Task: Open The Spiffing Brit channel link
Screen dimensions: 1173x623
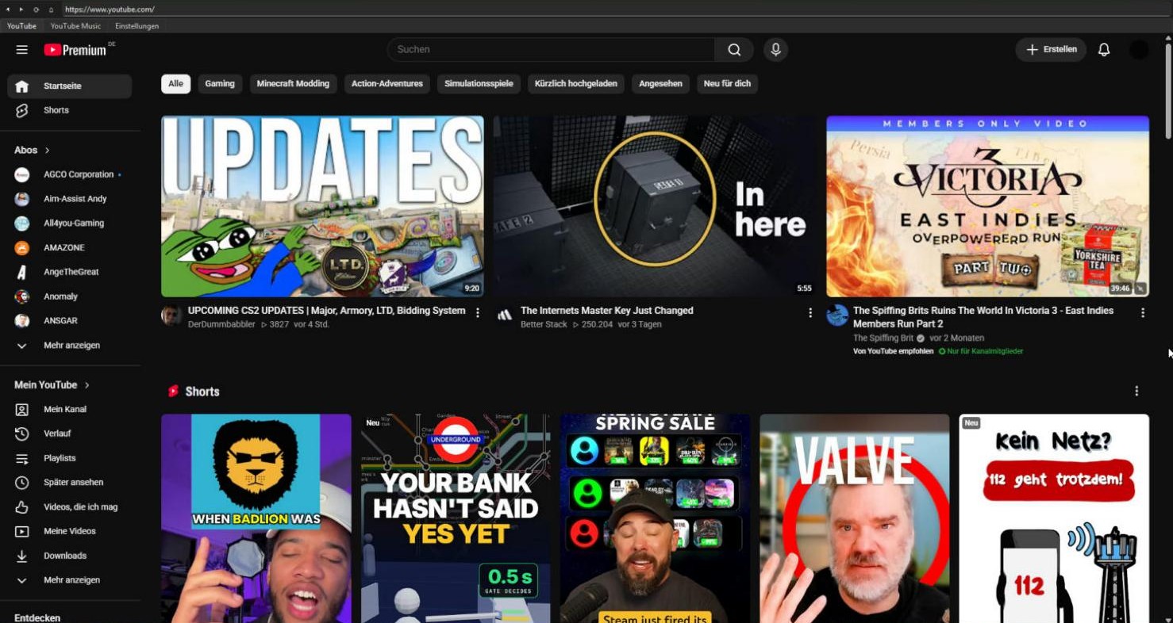Action: (x=883, y=338)
